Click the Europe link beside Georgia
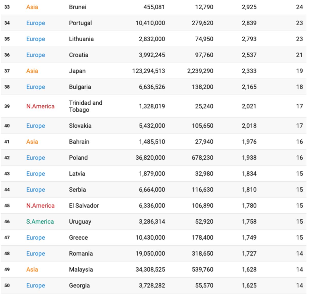The image size is (309, 294). point(36,285)
